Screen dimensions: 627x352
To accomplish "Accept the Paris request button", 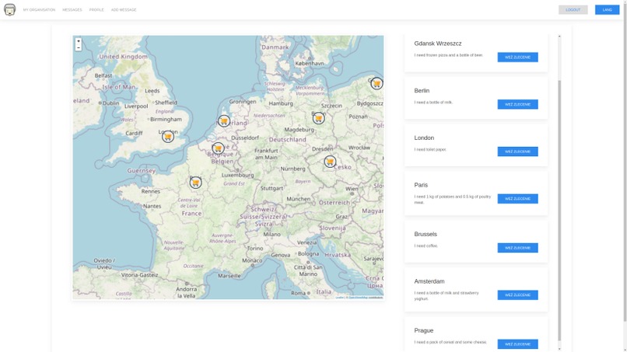I will [x=517, y=199].
